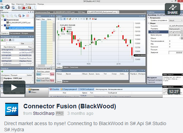Open the Все filter dropdown in instruments
This screenshot has width=183, height=133.
click(27, 43)
